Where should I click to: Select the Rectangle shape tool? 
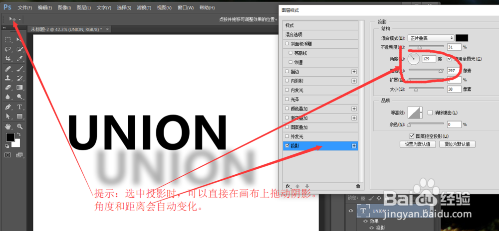[19, 116]
